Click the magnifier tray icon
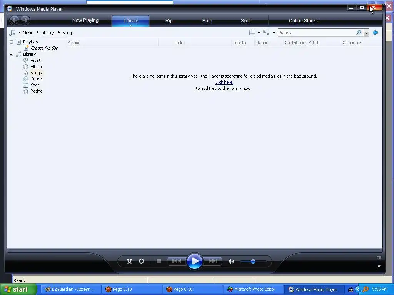The height and width of the screenshot is (295, 394). pyautogui.click(x=366, y=290)
